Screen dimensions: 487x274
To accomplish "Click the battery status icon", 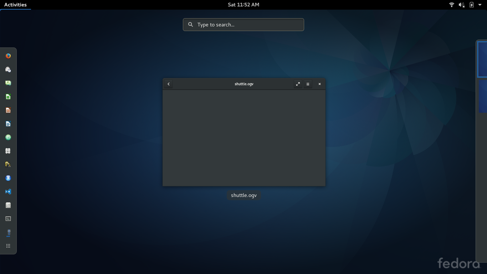I will click(472, 5).
